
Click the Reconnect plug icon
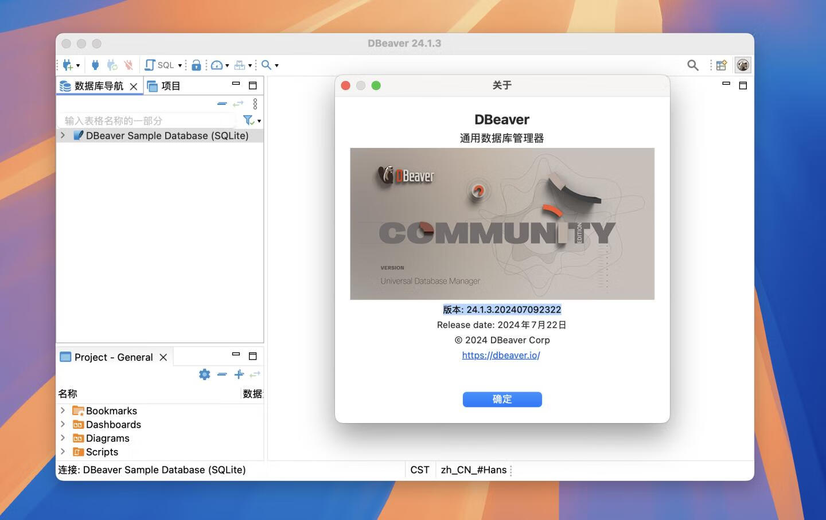pos(112,65)
